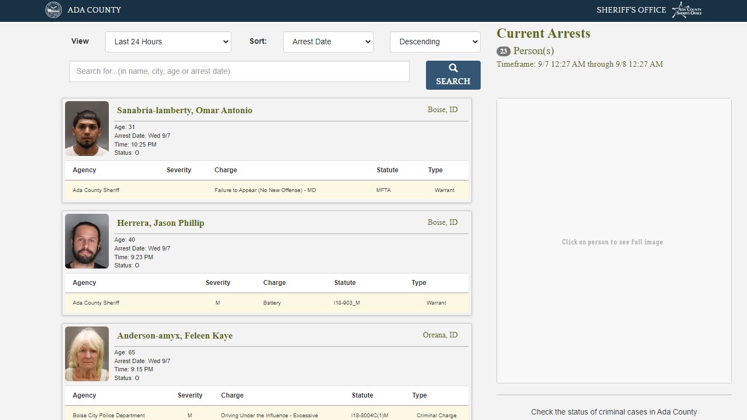The image size is (747, 420).
Task: Click the Battery charge row
Action: tap(267, 303)
